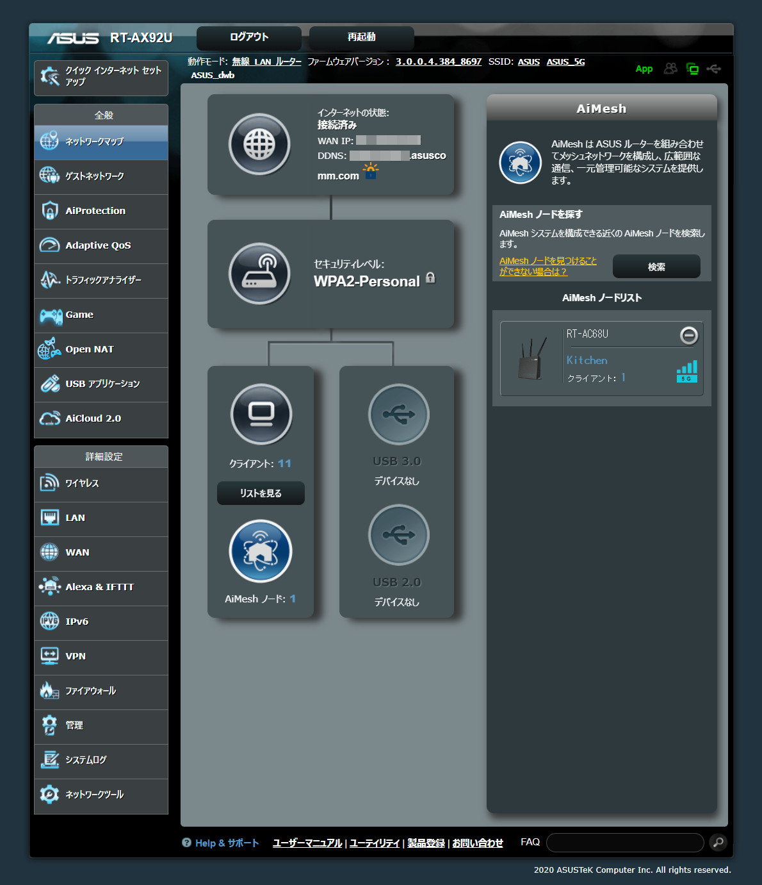This screenshot has width=762, height=885.
Task: Open Quick Internet Setup
Action: pos(101,78)
